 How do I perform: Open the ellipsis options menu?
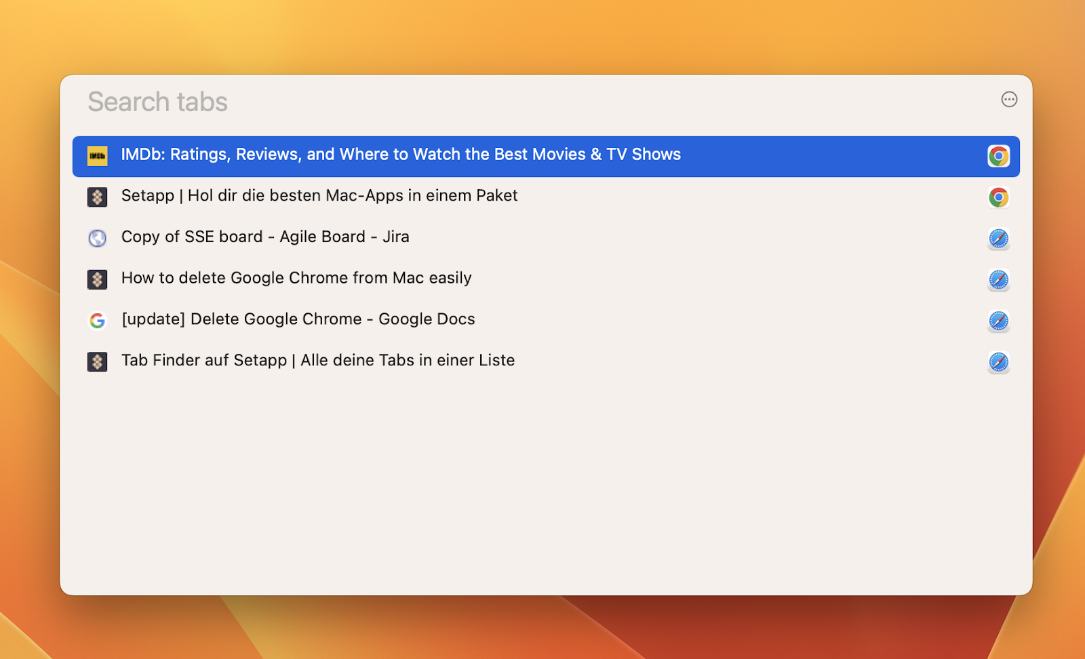click(1009, 99)
